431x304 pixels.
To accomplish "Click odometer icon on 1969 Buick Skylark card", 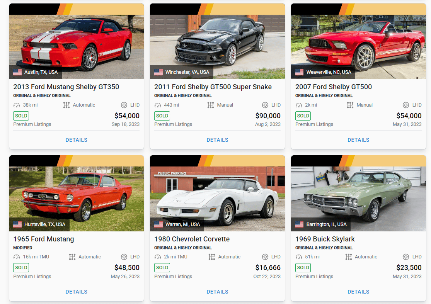I will click(x=299, y=257).
